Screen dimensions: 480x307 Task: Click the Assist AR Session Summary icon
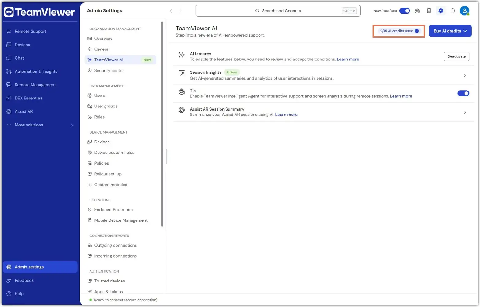pyautogui.click(x=182, y=110)
